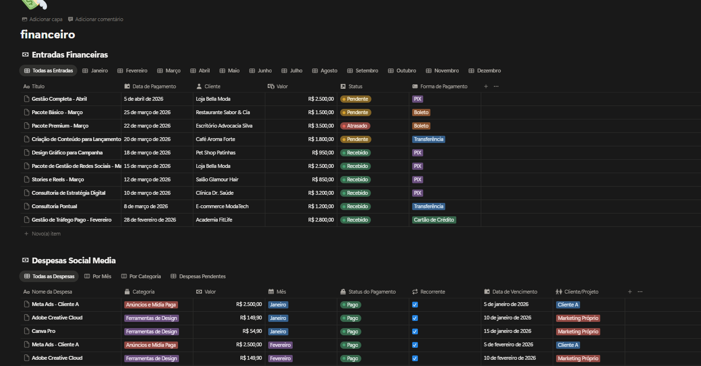The image size is (701, 366).
Task: Click the Anúncios e Mídia Paga tag for January
Action: point(151,305)
